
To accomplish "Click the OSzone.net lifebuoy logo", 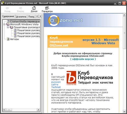I will click(x=54, y=20).
